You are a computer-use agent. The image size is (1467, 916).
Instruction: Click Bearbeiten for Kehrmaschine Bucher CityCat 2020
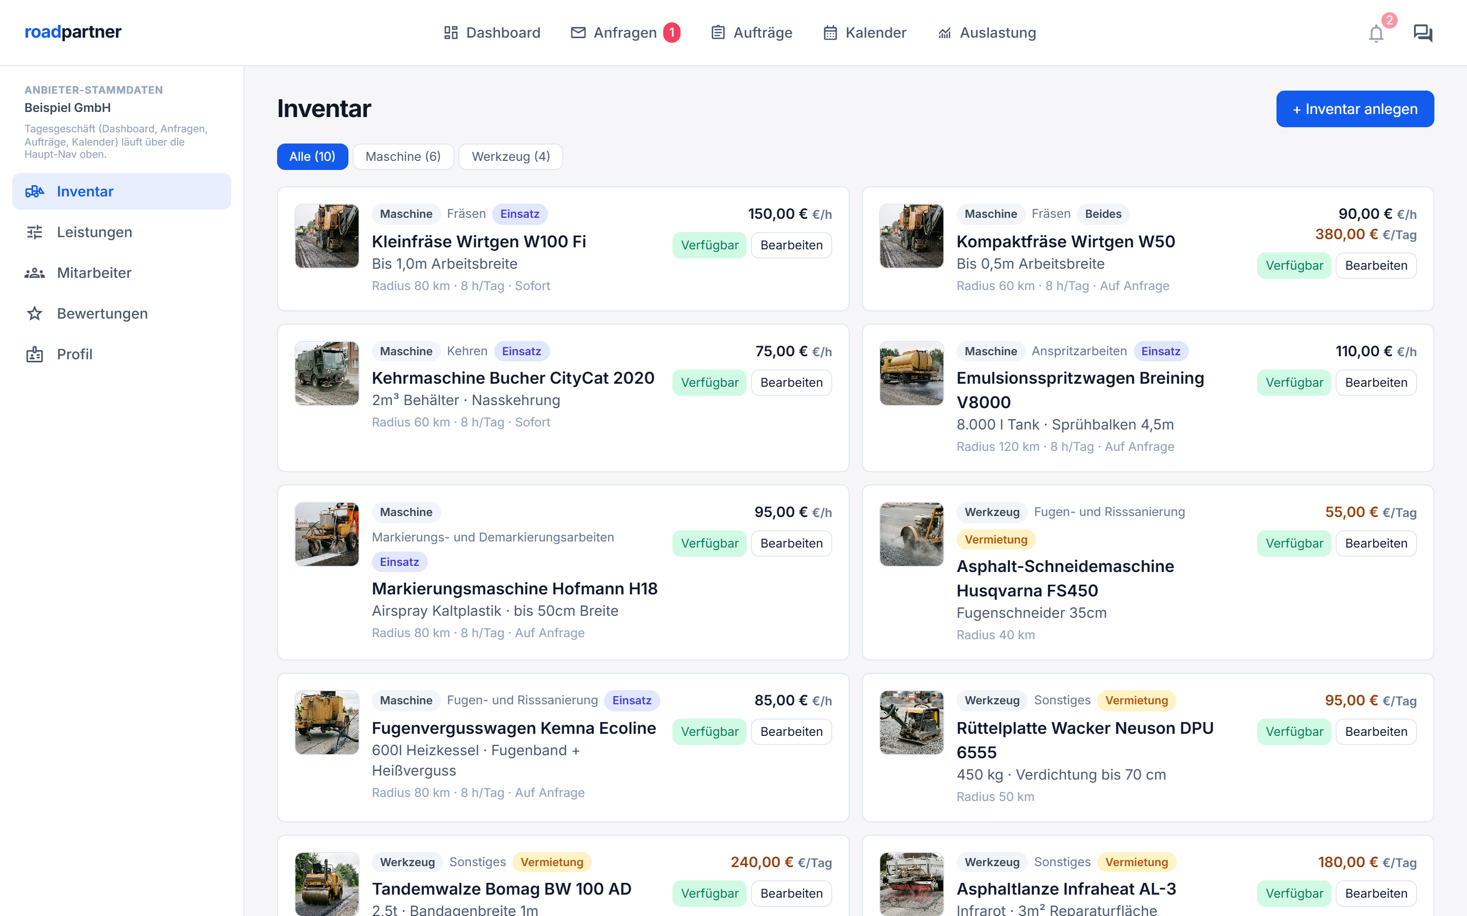(791, 383)
